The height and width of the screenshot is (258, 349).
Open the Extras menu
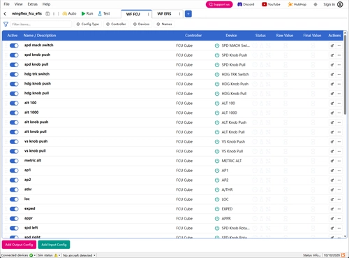click(x=33, y=4)
